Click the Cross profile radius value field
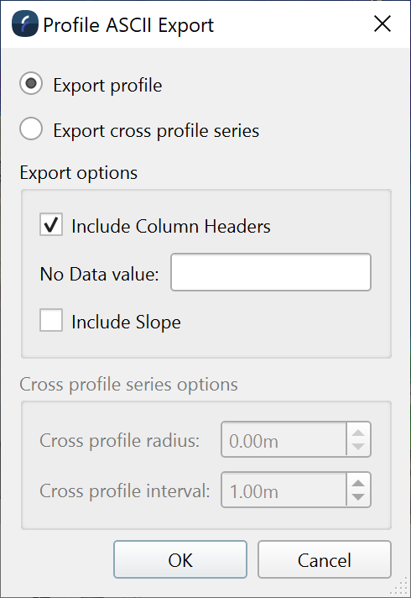Image resolution: width=411 pixels, height=598 pixels. (284, 439)
